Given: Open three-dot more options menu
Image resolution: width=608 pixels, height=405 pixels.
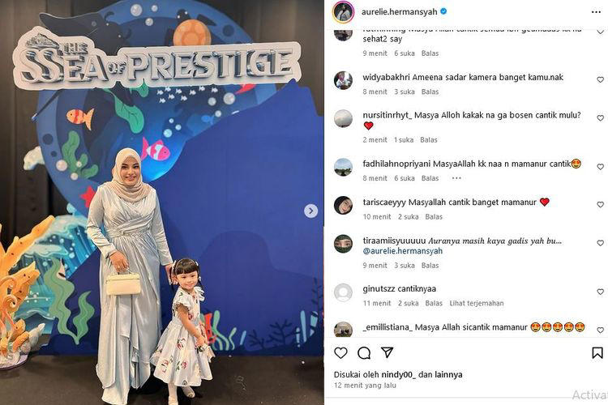Looking at the screenshot, I should pyautogui.click(x=596, y=12).
